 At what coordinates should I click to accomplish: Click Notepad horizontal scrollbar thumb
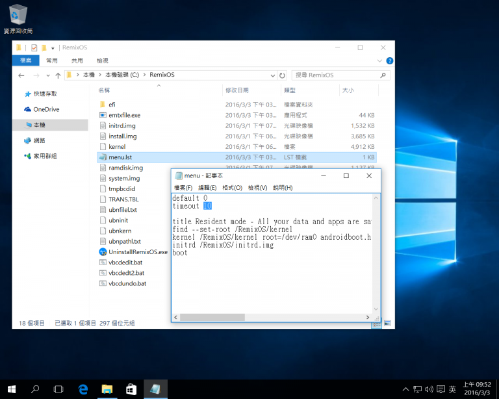(212, 317)
